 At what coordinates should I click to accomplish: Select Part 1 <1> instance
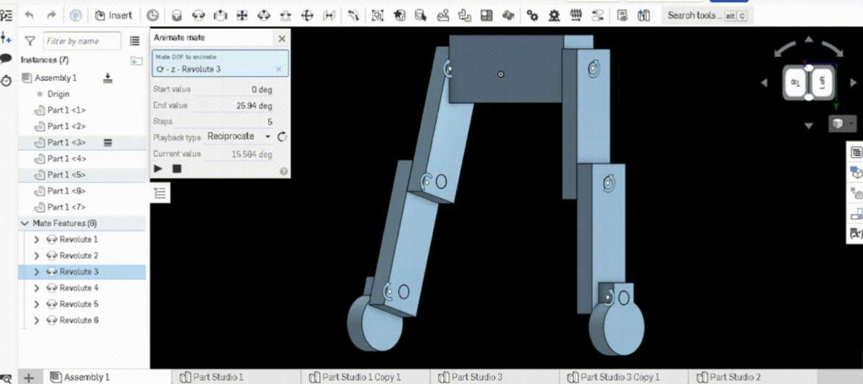[x=66, y=110]
